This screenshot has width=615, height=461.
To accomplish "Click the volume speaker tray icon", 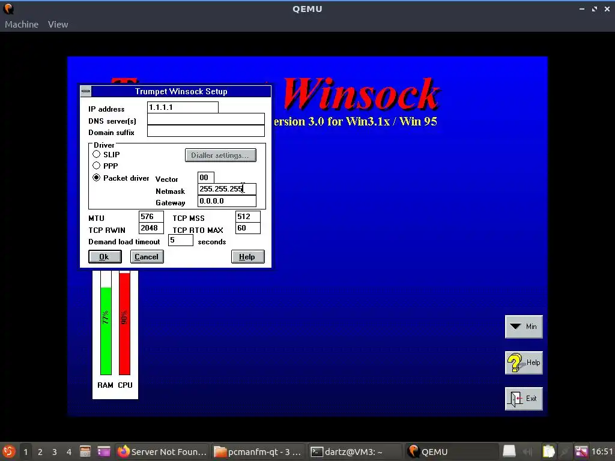I will click(528, 451).
